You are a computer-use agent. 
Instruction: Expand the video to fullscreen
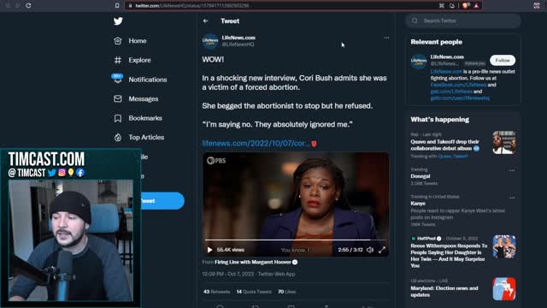[382, 250]
